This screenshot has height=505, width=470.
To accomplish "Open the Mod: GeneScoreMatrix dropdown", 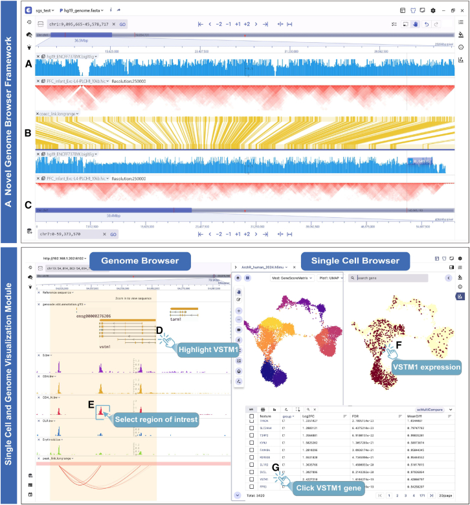I will pyautogui.click(x=292, y=278).
